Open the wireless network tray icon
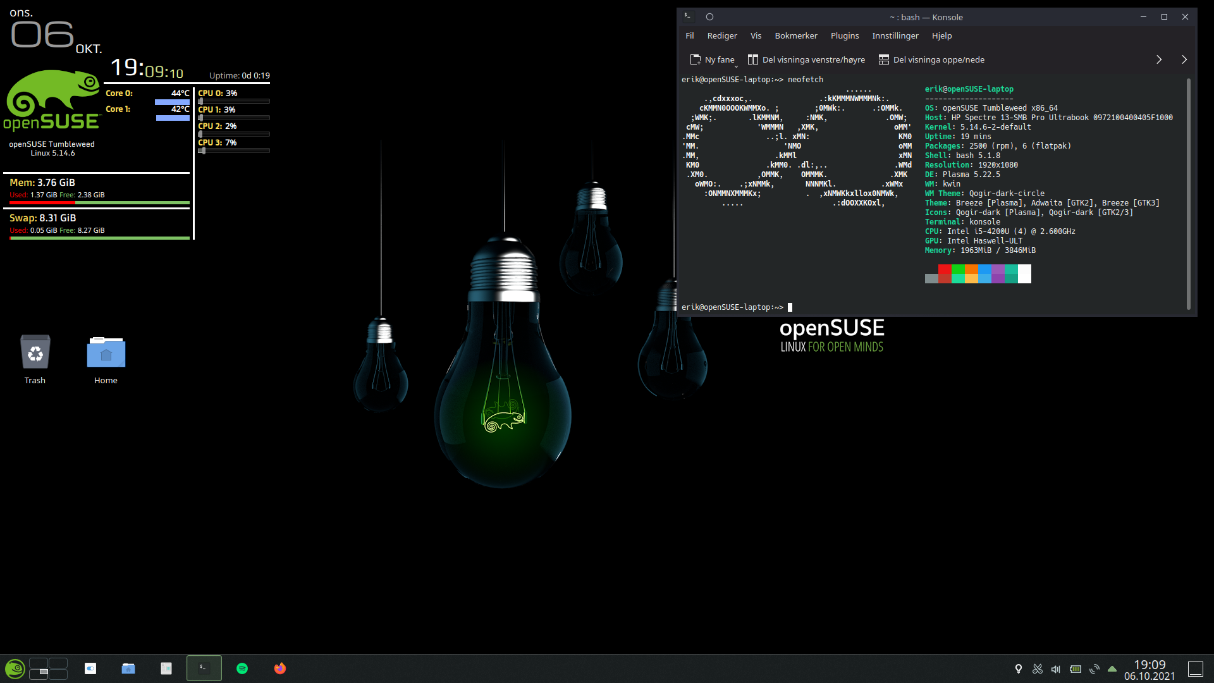 point(1094,669)
